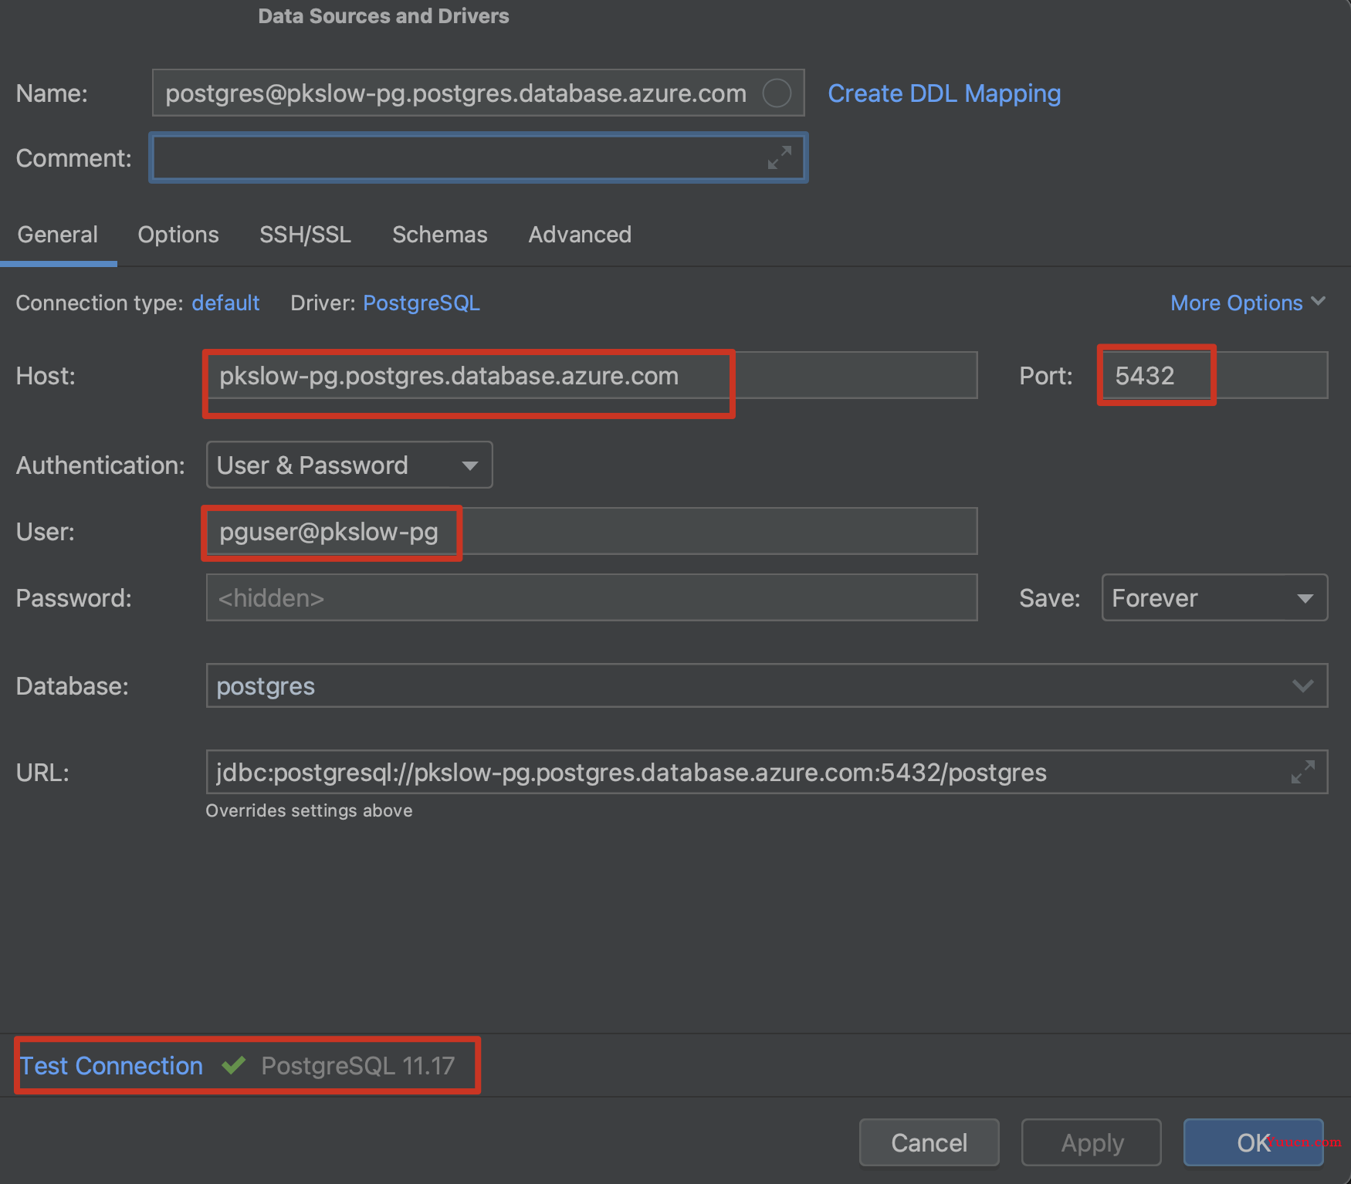Expand the Database dropdown chevron
Screen dimensions: 1351x1184
[x=1303, y=685]
